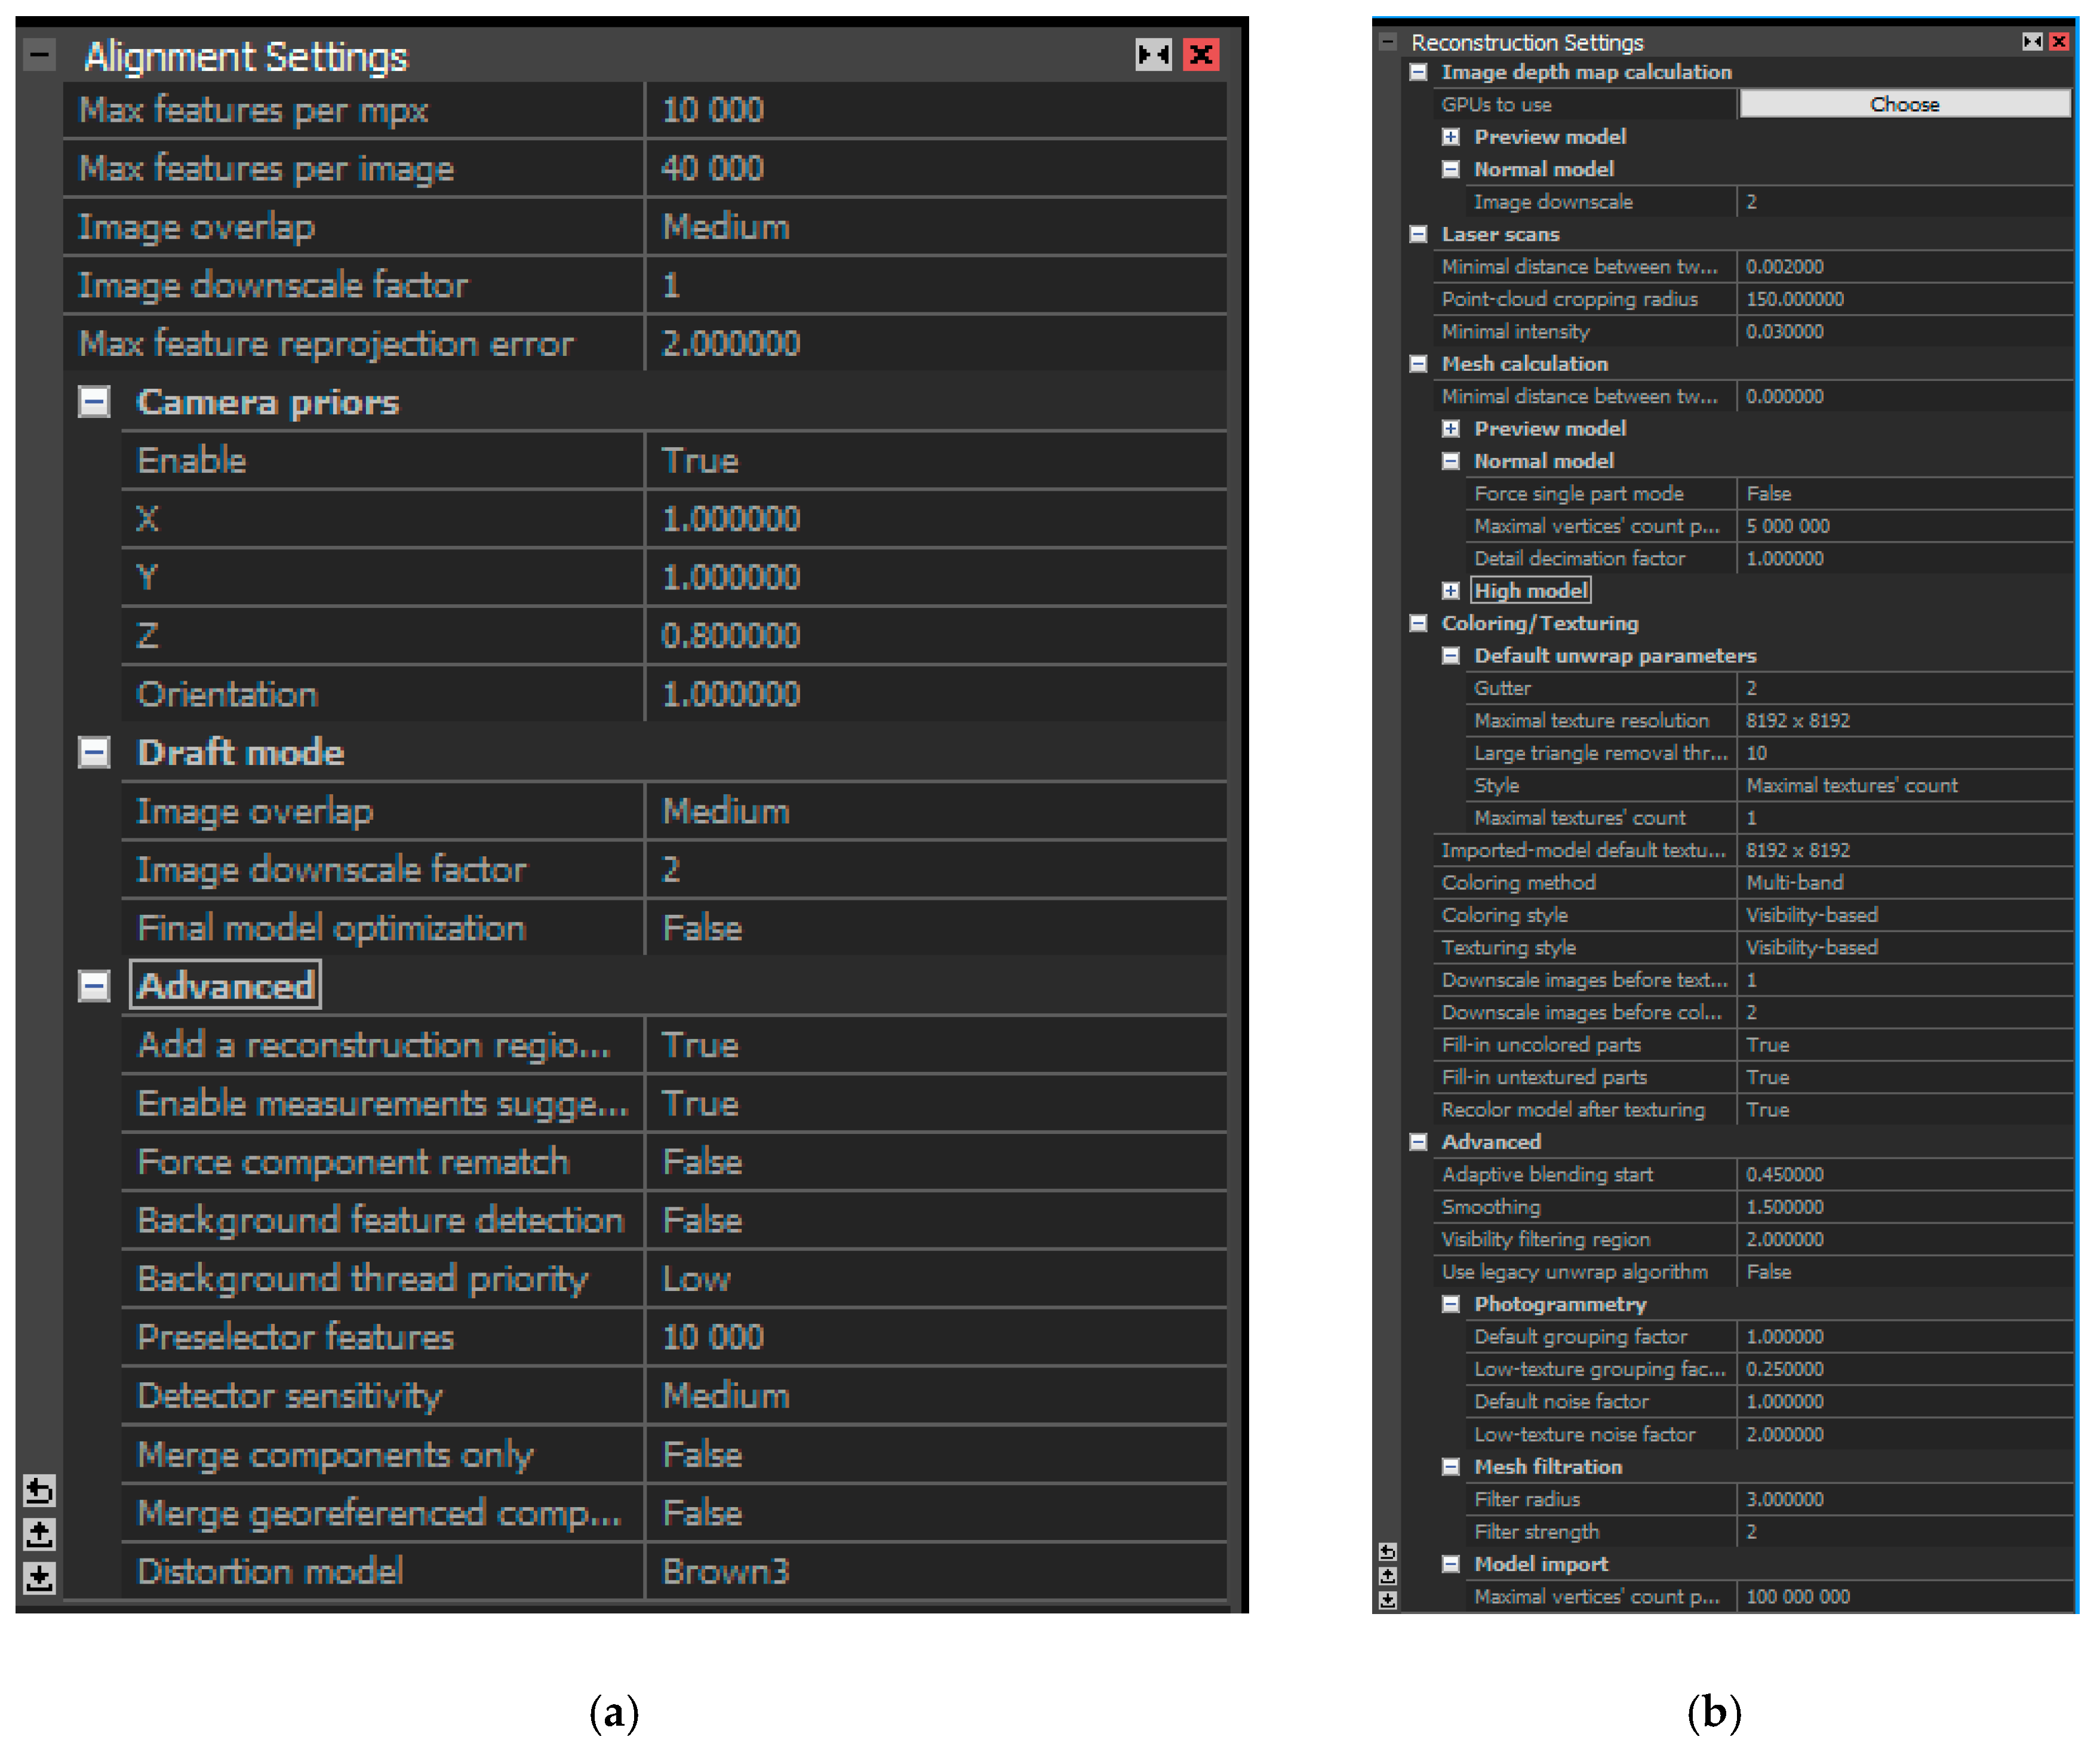The height and width of the screenshot is (1749, 2100).
Task: Expand Preview model under Mesh calculation
Action: click(1451, 429)
